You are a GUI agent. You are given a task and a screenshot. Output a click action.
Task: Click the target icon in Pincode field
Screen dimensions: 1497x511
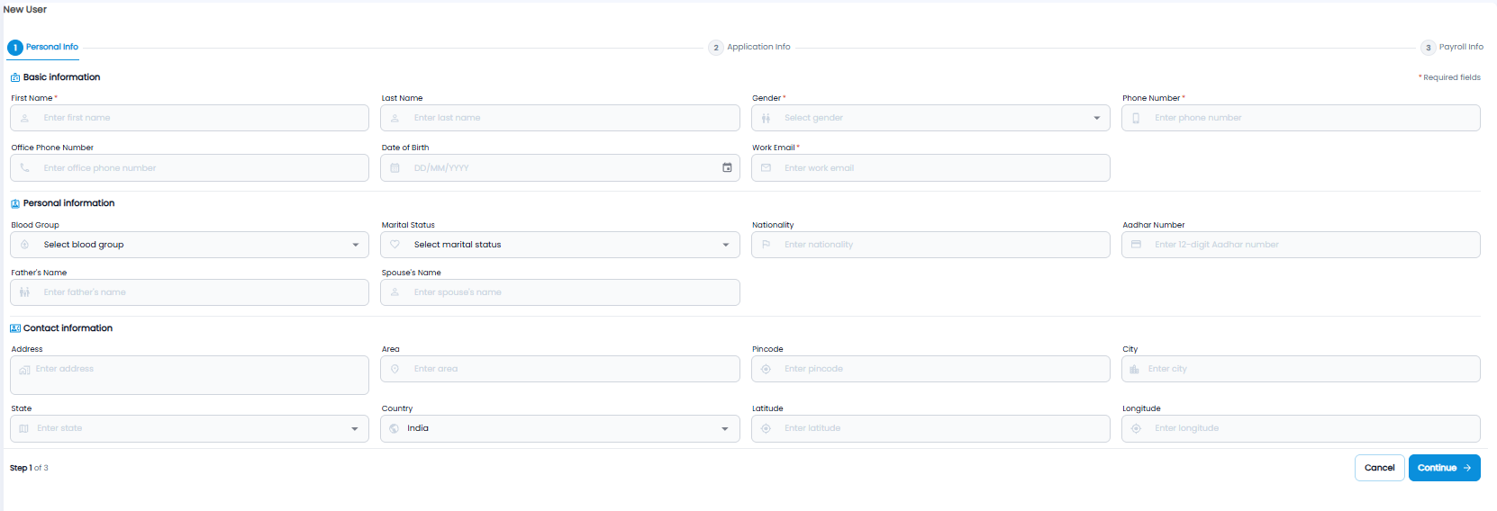coord(766,369)
